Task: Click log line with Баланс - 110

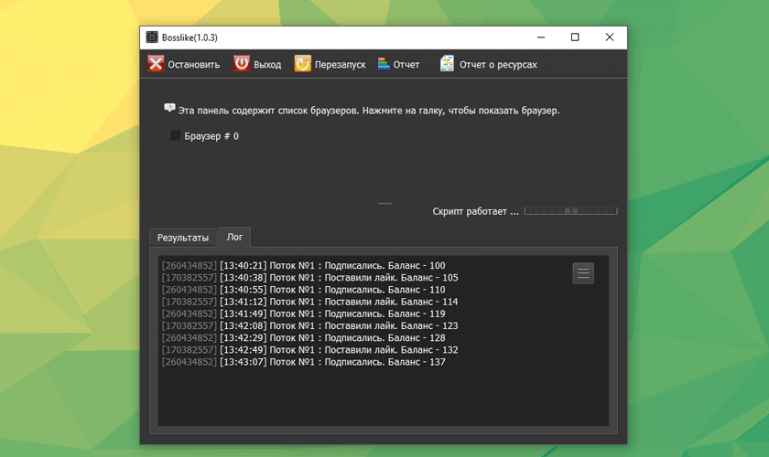Action: pos(304,290)
